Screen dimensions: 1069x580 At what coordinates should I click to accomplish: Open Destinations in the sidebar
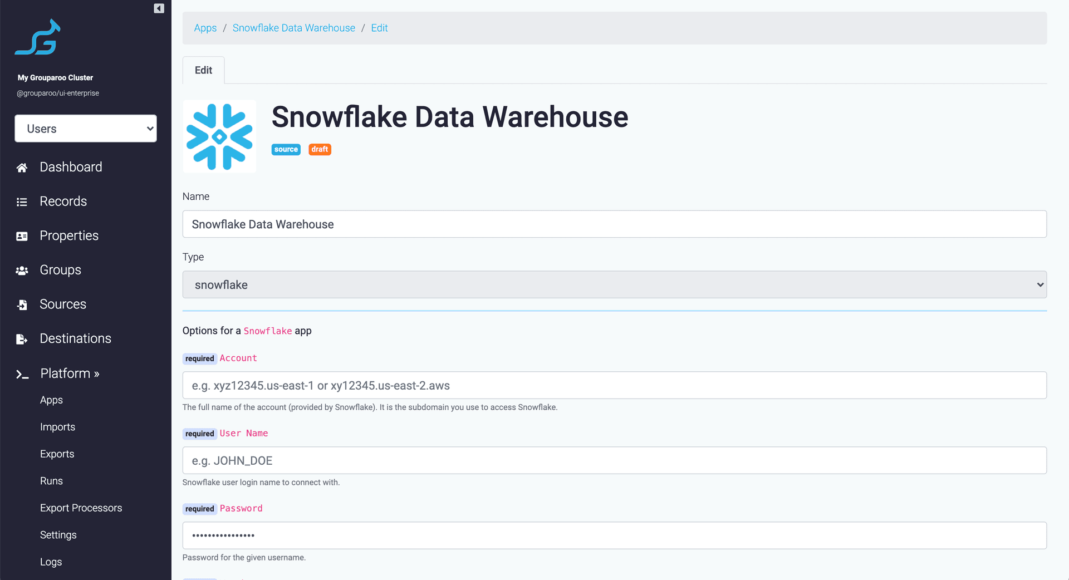(x=75, y=338)
